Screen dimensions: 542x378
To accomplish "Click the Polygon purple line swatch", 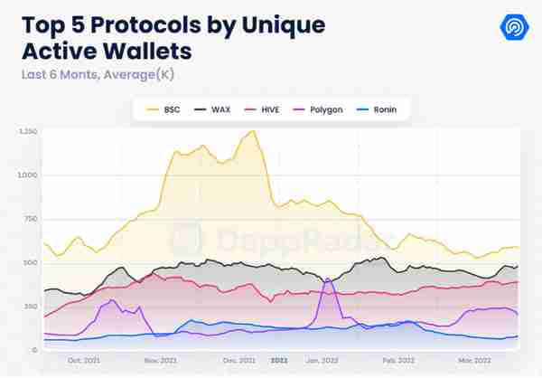I will tap(299, 109).
